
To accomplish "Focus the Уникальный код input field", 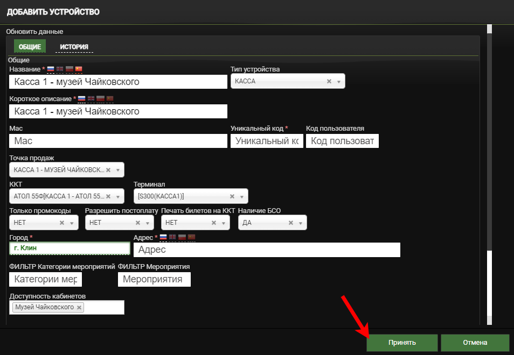I will pos(267,141).
